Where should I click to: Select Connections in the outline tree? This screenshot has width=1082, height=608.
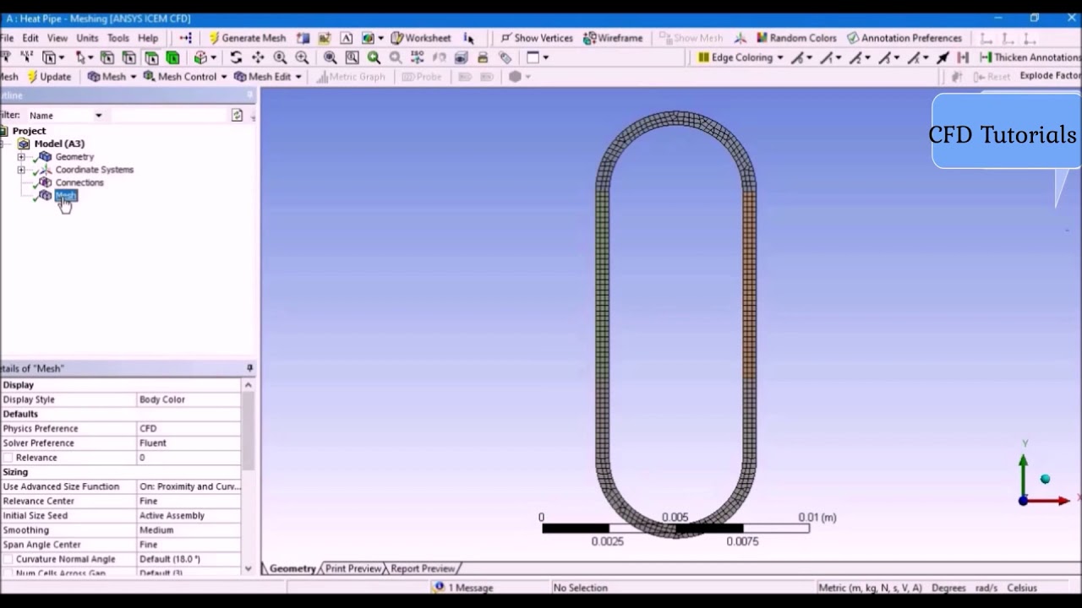click(x=79, y=182)
